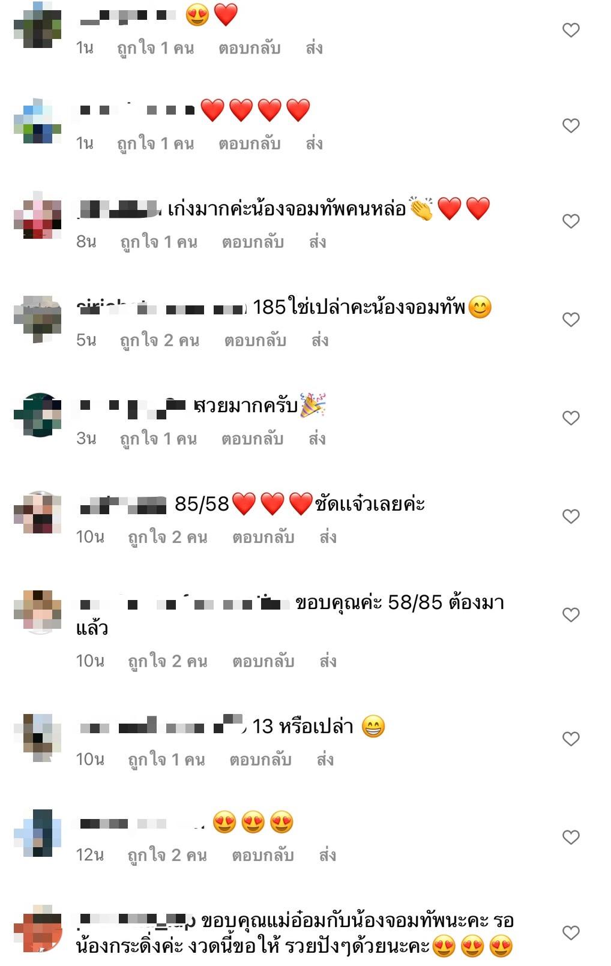
Task: Heart the '85/58 ชัดแจ๋วเลยค่ะ' comment
Action: point(571,516)
